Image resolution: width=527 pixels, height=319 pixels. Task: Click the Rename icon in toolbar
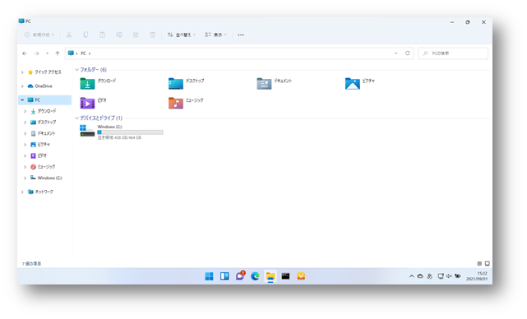119,35
